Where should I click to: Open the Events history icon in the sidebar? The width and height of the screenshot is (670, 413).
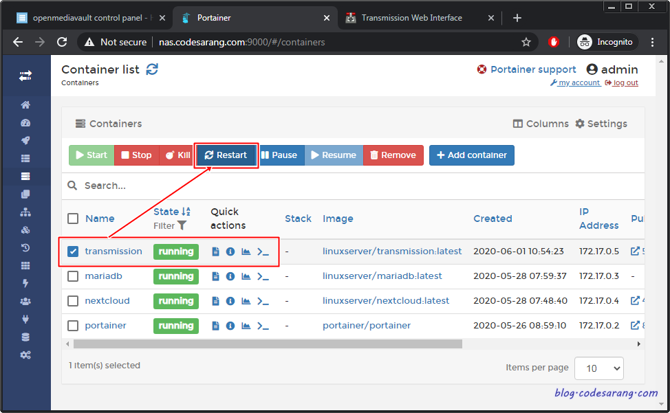tap(25, 247)
